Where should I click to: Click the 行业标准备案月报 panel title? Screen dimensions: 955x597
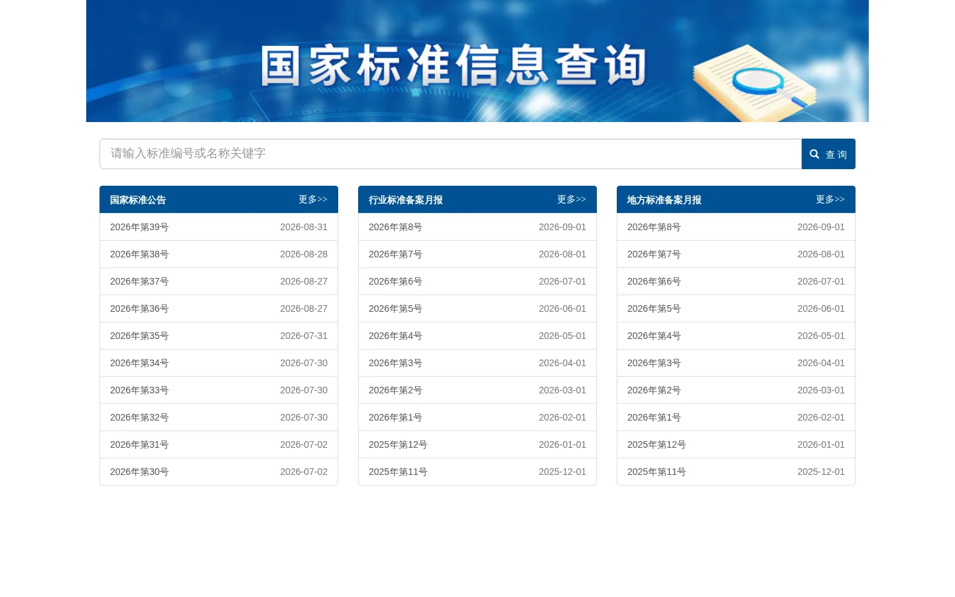pyautogui.click(x=406, y=200)
